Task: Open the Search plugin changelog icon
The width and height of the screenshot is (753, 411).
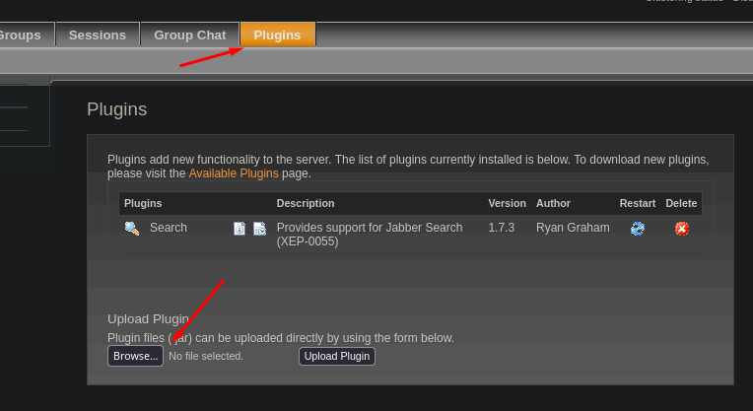Action: [259, 229]
